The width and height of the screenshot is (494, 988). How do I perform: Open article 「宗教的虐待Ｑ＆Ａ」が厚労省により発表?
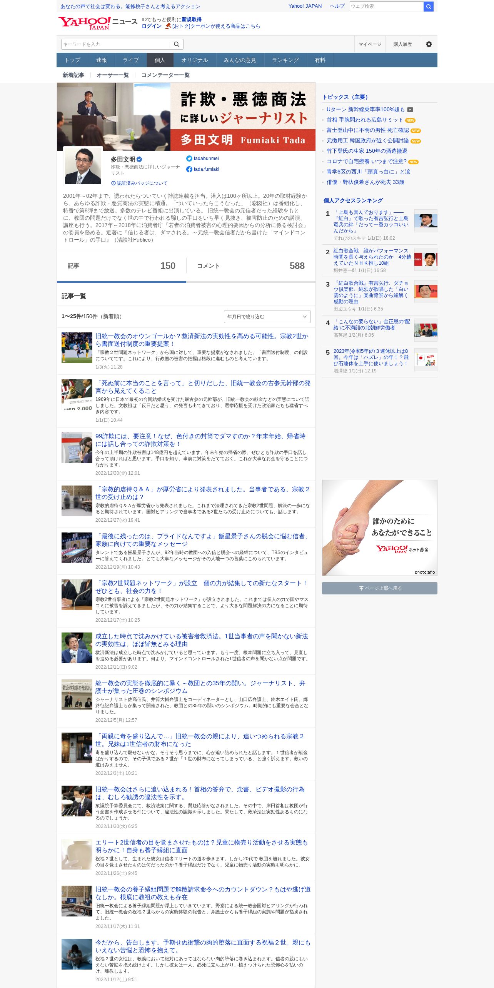tap(203, 493)
